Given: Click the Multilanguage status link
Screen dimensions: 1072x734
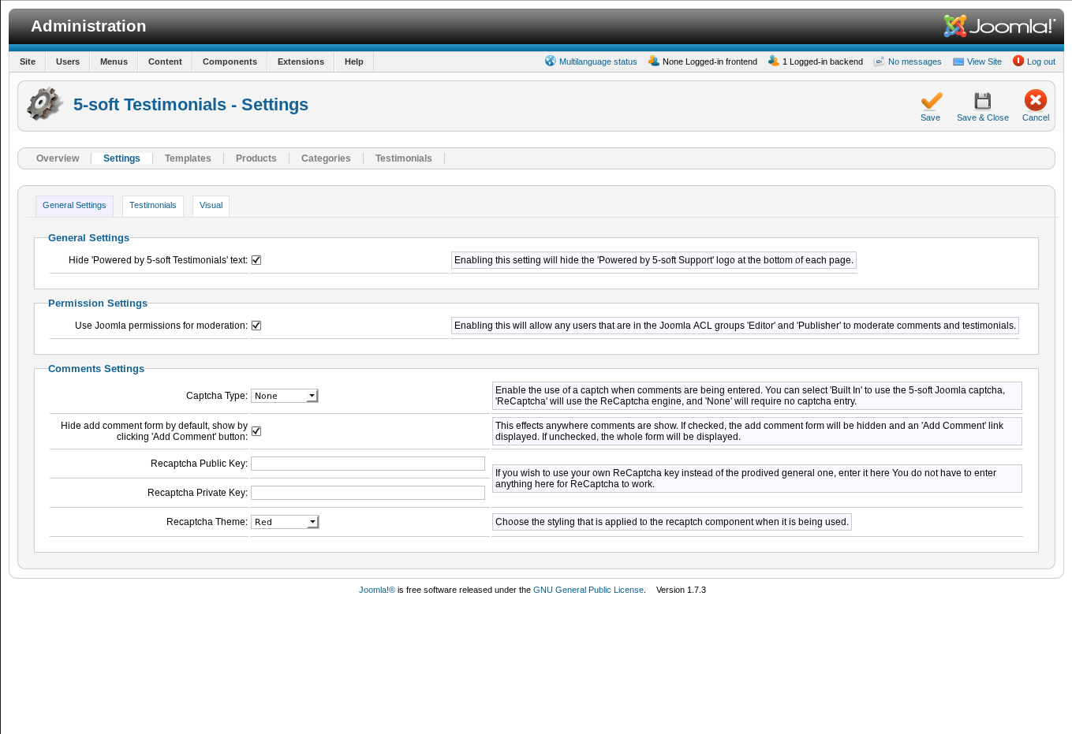Looking at the screenshot, I should point(598,61).
